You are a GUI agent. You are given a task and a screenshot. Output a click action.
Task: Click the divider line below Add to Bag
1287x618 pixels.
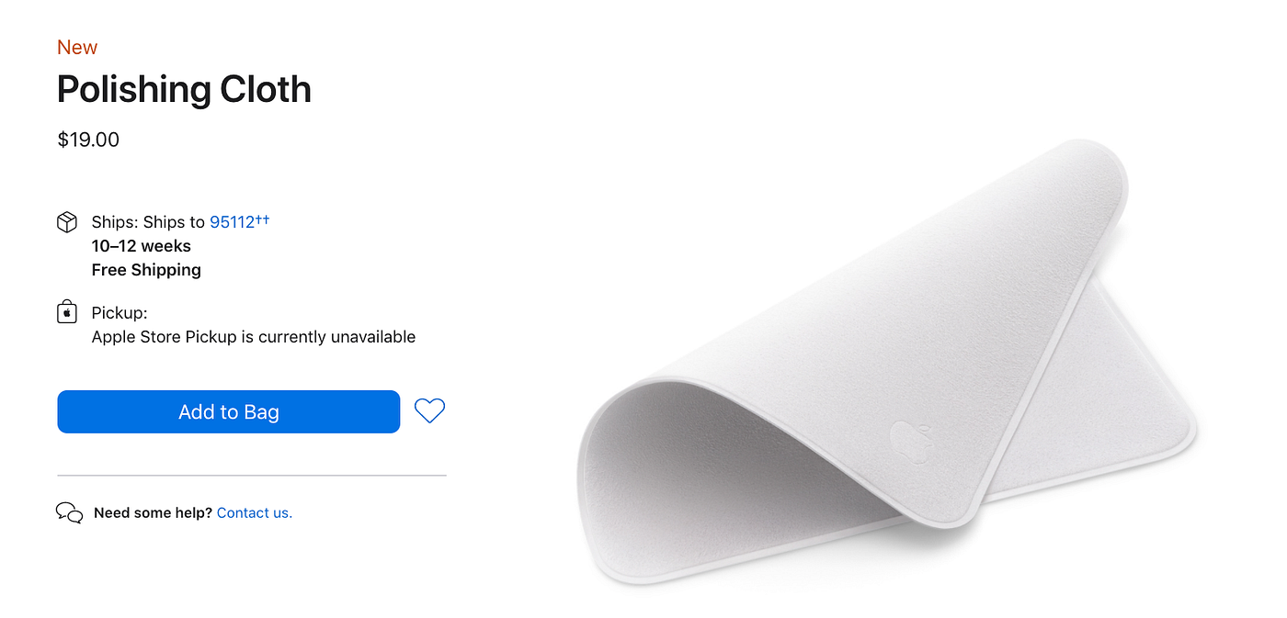point(252,476)
